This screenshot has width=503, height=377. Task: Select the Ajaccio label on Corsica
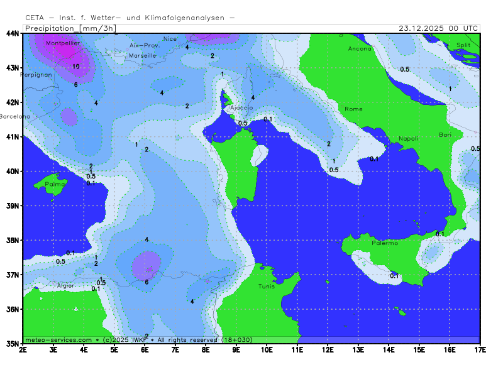pyautogui.click(x=241, y=107)
